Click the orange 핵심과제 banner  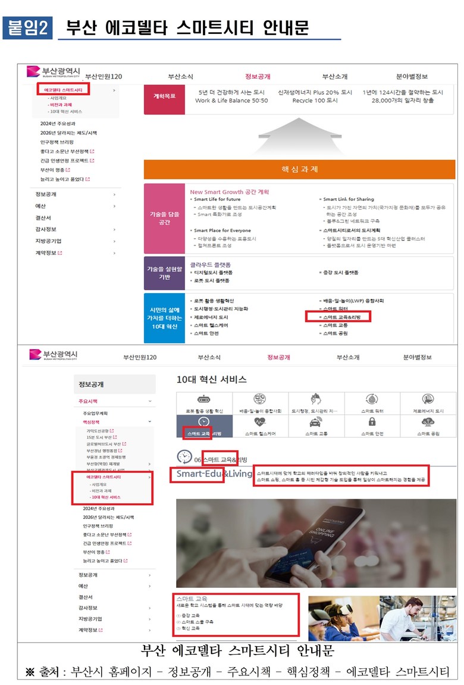[x=300, y=170]
